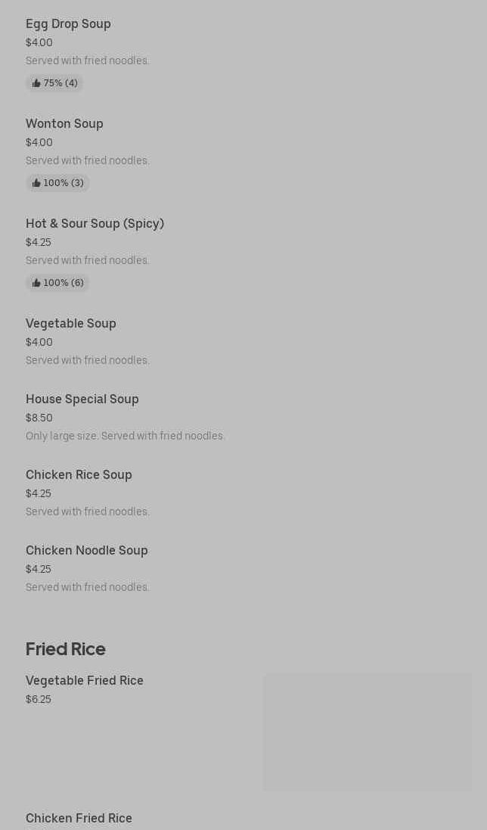Open Vegetable Fried Rice item
The width and height of the screenshot is (487, 830).
[85, 681]
